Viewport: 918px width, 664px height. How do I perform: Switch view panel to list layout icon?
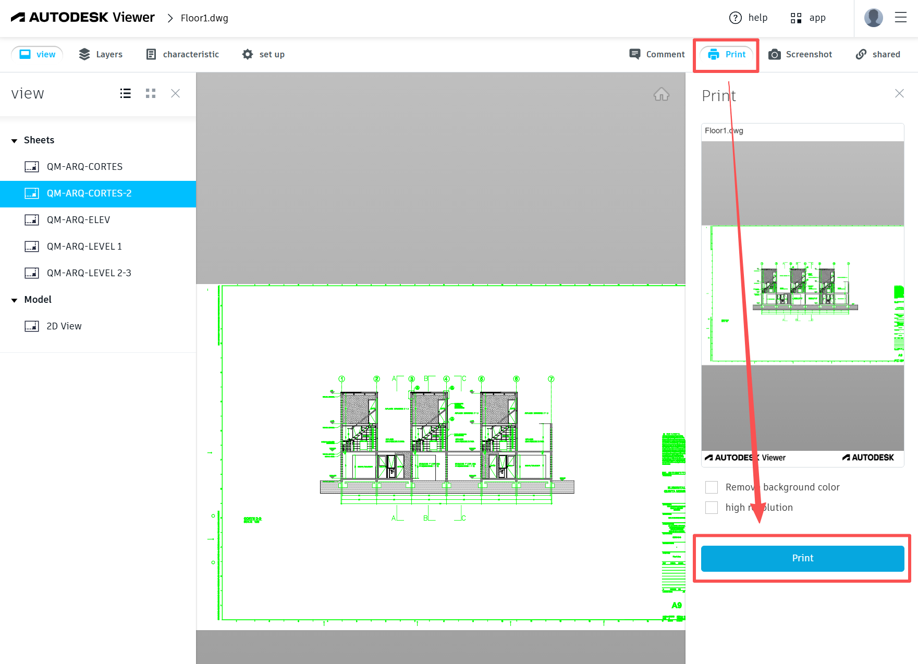125,93
